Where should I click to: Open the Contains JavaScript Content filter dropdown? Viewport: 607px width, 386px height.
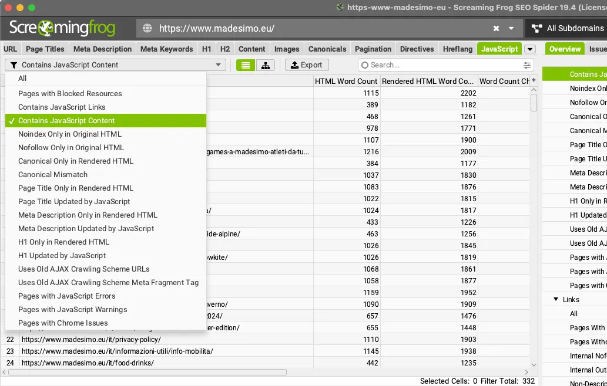pos(115,65)
